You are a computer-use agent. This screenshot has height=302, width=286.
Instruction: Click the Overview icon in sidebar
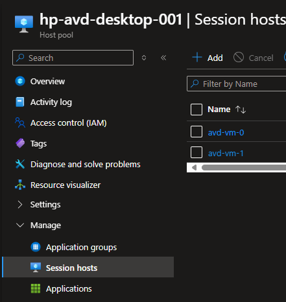coord(20,81)
